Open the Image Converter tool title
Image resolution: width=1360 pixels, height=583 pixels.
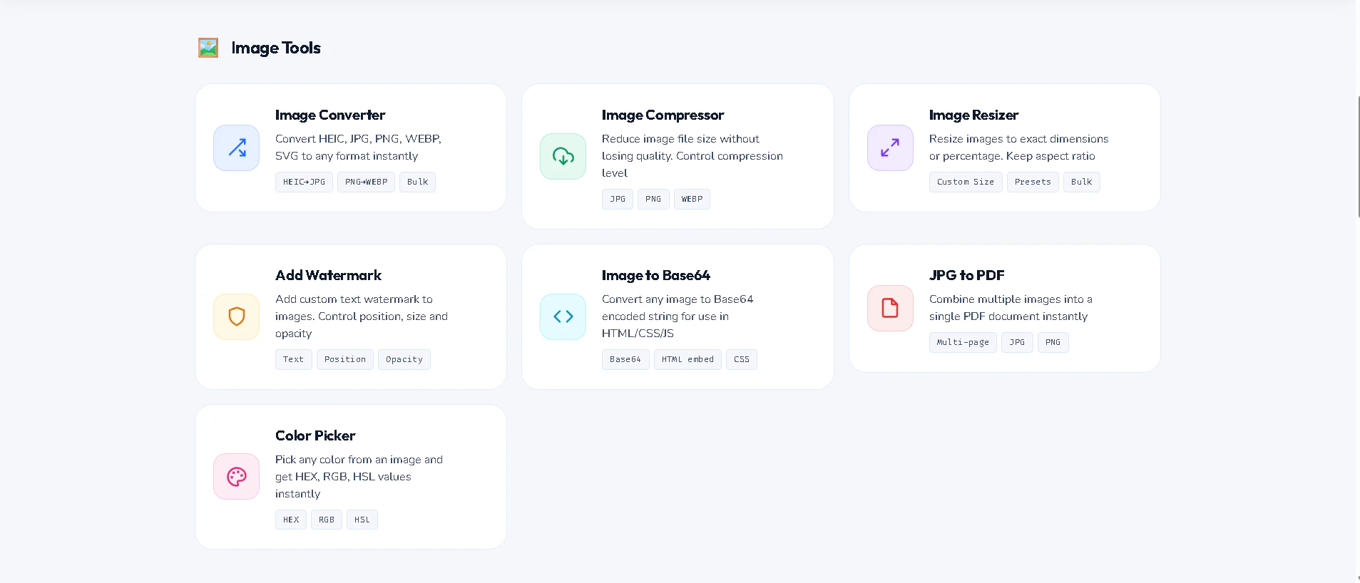click(x=330, y=115)
